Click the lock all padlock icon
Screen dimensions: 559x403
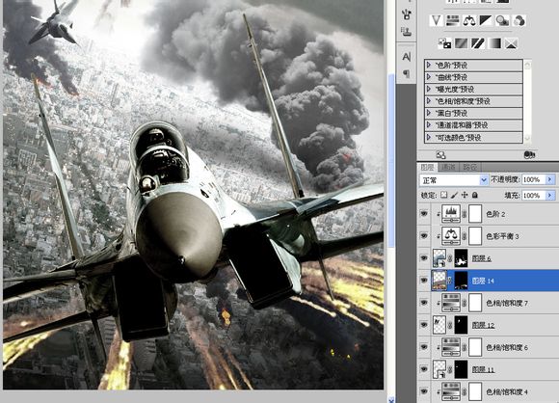point(475,195)
